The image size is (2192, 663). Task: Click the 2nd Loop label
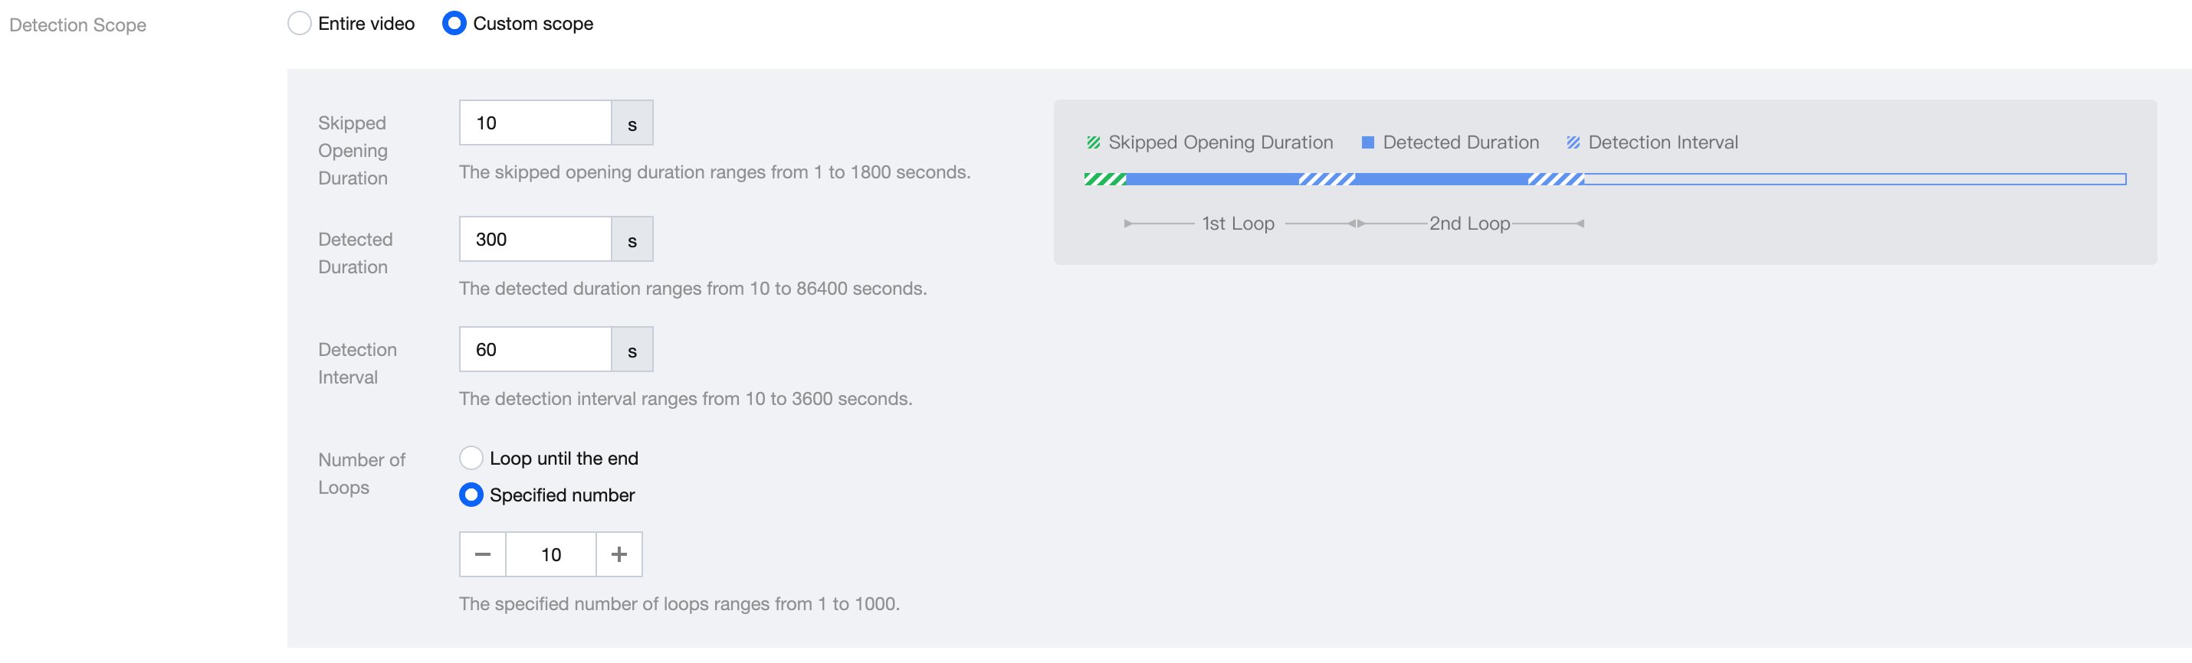coord(1469,224)
